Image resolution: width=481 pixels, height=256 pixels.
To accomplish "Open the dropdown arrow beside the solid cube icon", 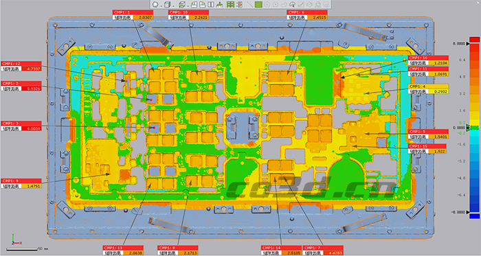I will [x=174, y=5].
